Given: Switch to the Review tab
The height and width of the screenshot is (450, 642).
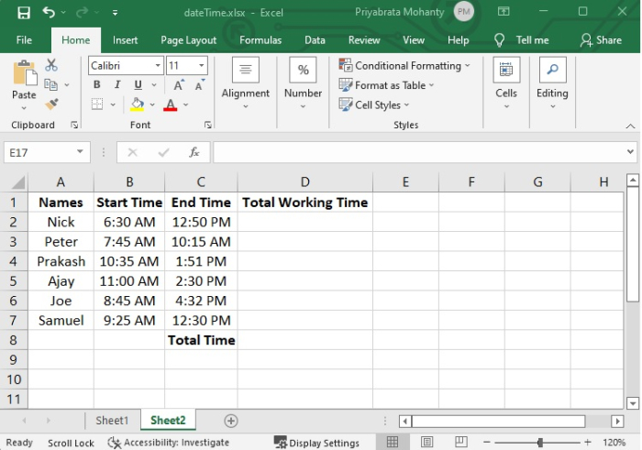Looking at the screenshot, I should (x=364, y=40).
